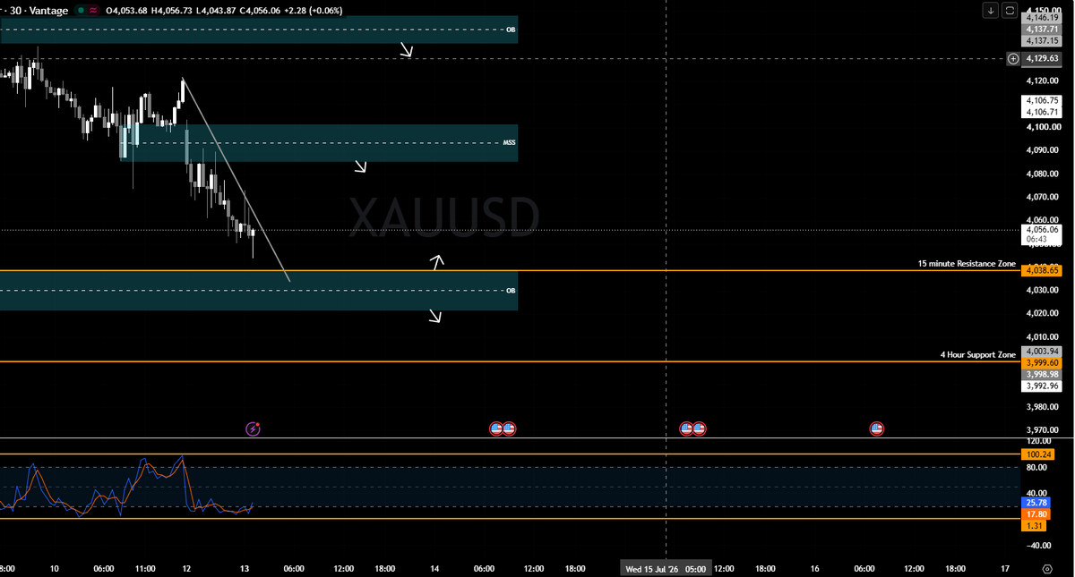Select the descending white trend line
Image resolution: width=1075 pixels, height=577 pixels.
[236, 180]
